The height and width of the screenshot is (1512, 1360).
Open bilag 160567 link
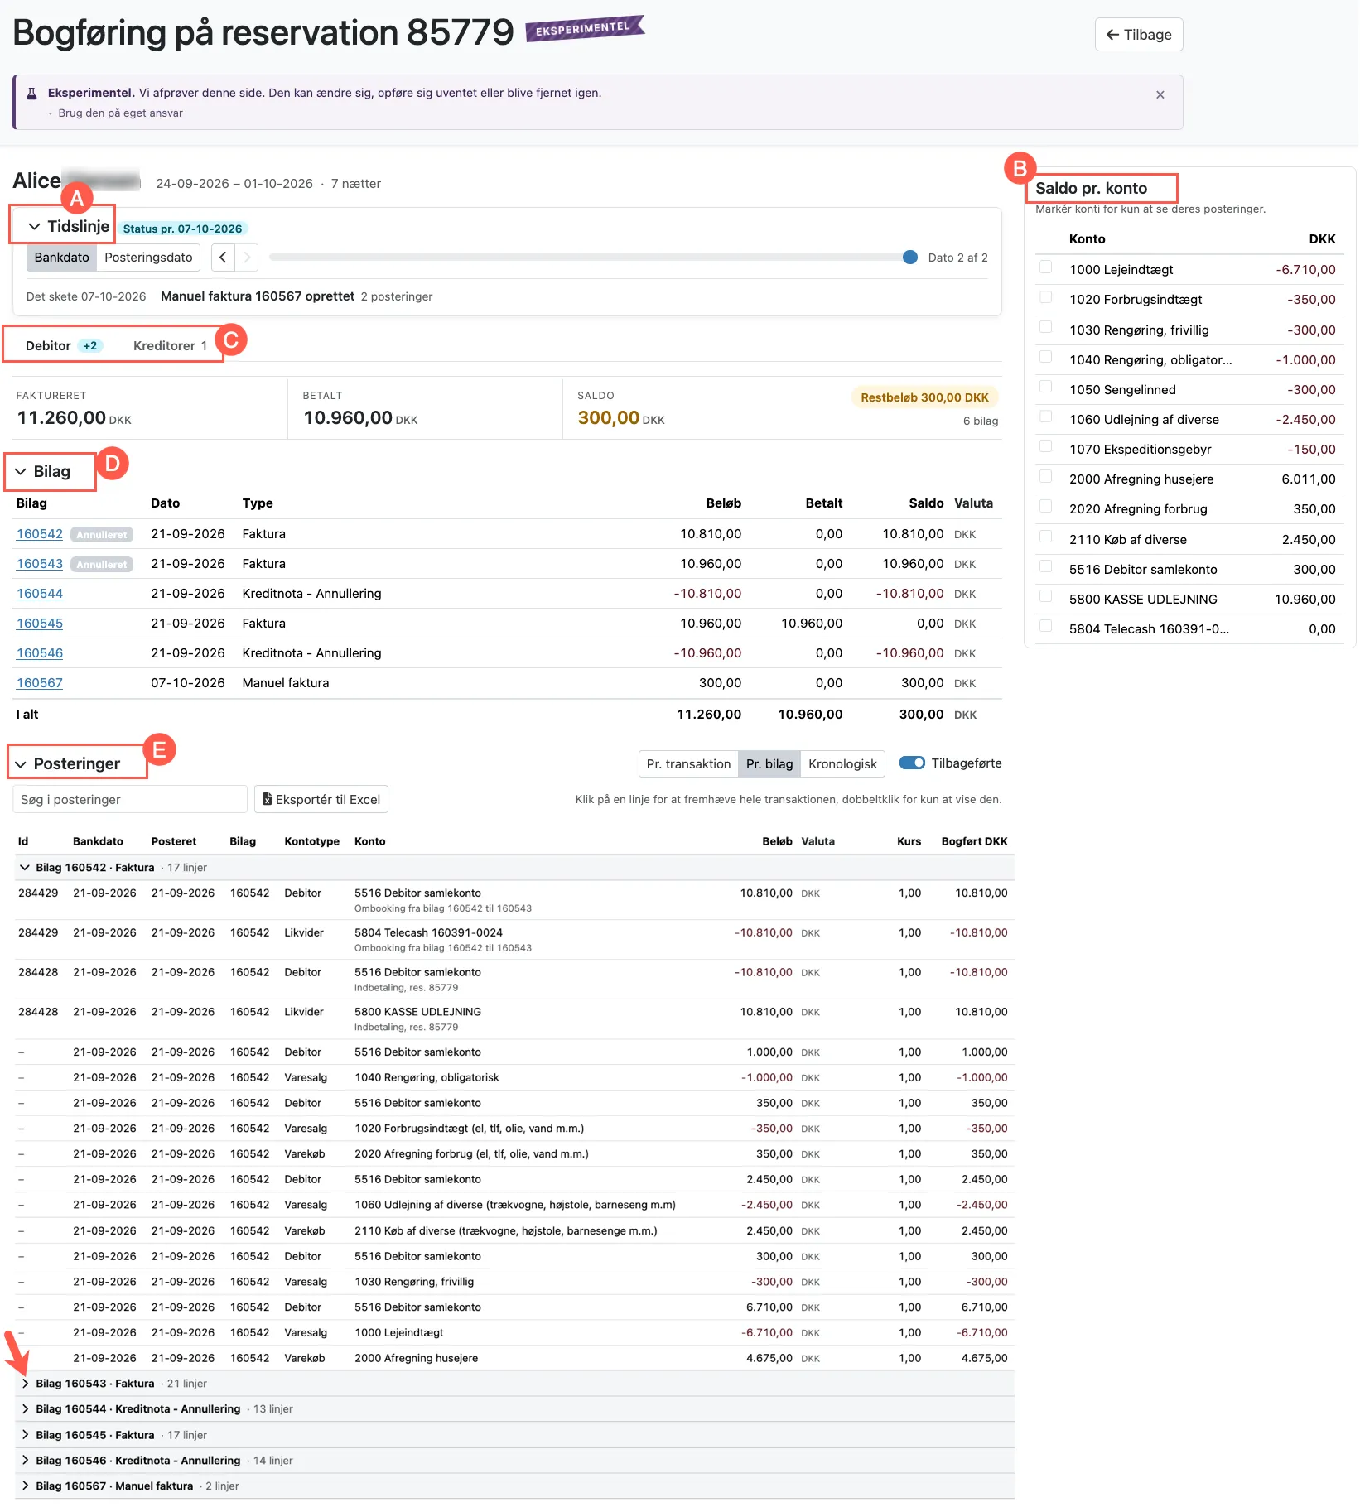(x=40, y=683)
